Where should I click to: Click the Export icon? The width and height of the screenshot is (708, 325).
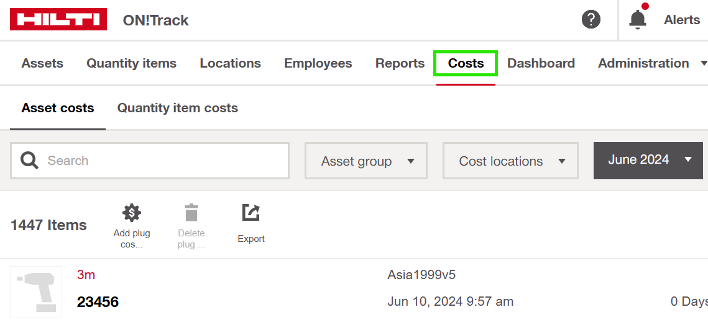pyautogui.click(x=251, y=213)
